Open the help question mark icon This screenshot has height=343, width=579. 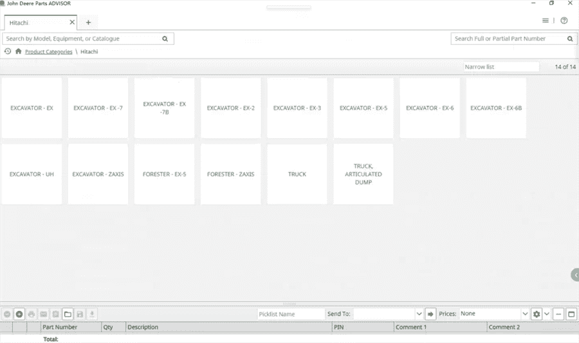click(x=564, y=21)
